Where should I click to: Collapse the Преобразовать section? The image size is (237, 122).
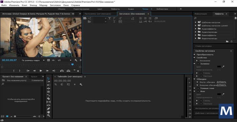coord(195,55)
